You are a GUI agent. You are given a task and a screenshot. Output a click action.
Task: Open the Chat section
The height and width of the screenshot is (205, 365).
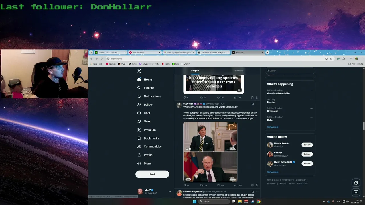pyautogui.click(x=144, y=113)
